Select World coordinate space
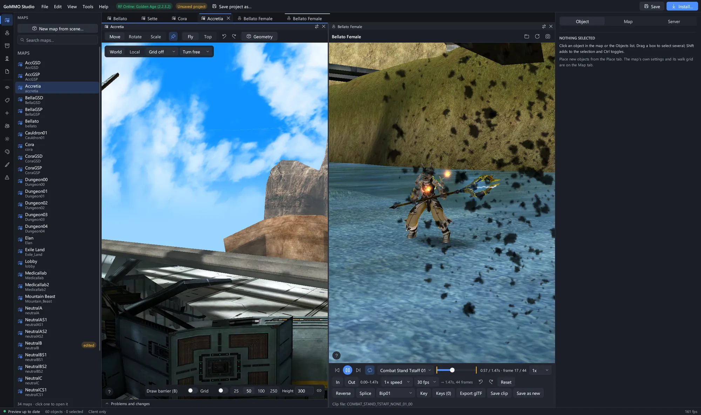 point(116,52)
